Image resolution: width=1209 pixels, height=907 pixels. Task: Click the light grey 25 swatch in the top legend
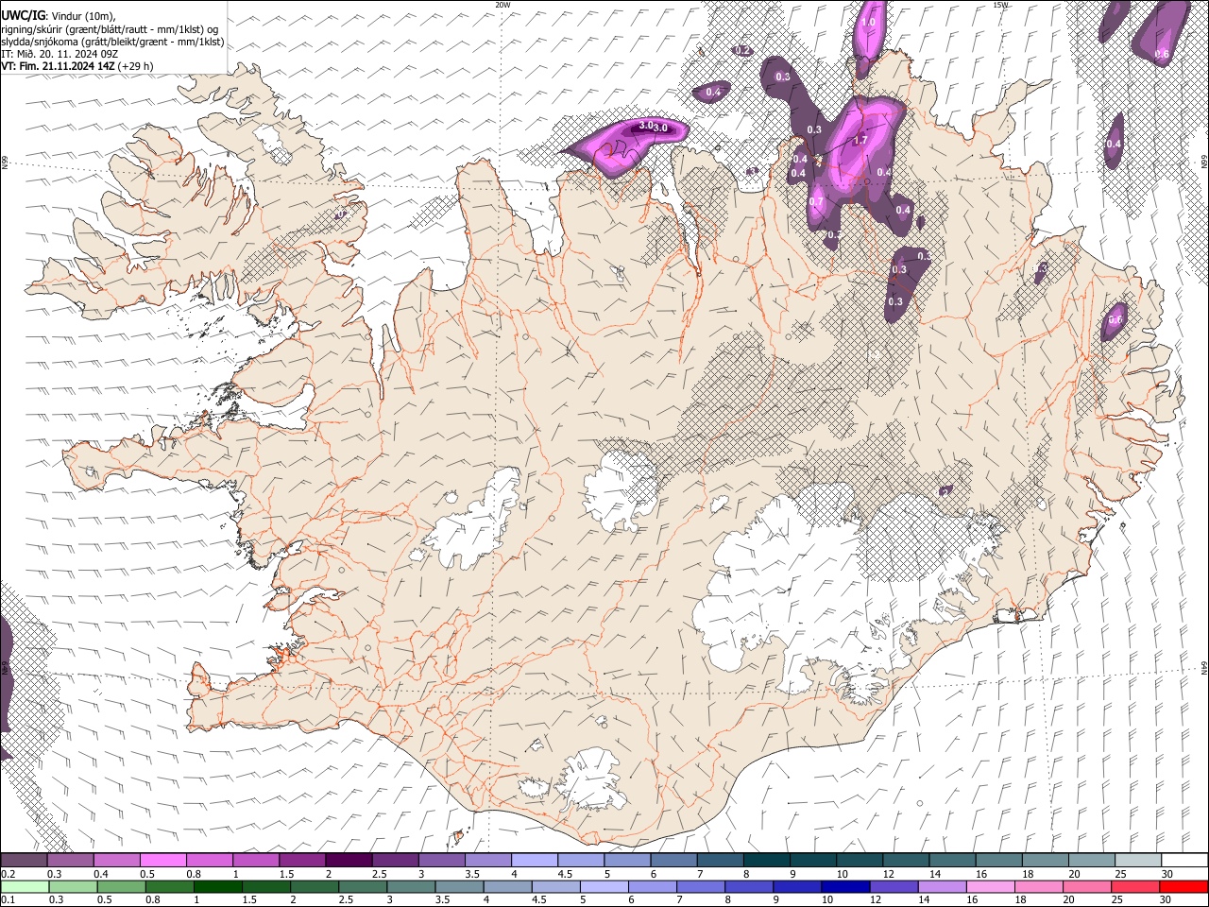1136,861
